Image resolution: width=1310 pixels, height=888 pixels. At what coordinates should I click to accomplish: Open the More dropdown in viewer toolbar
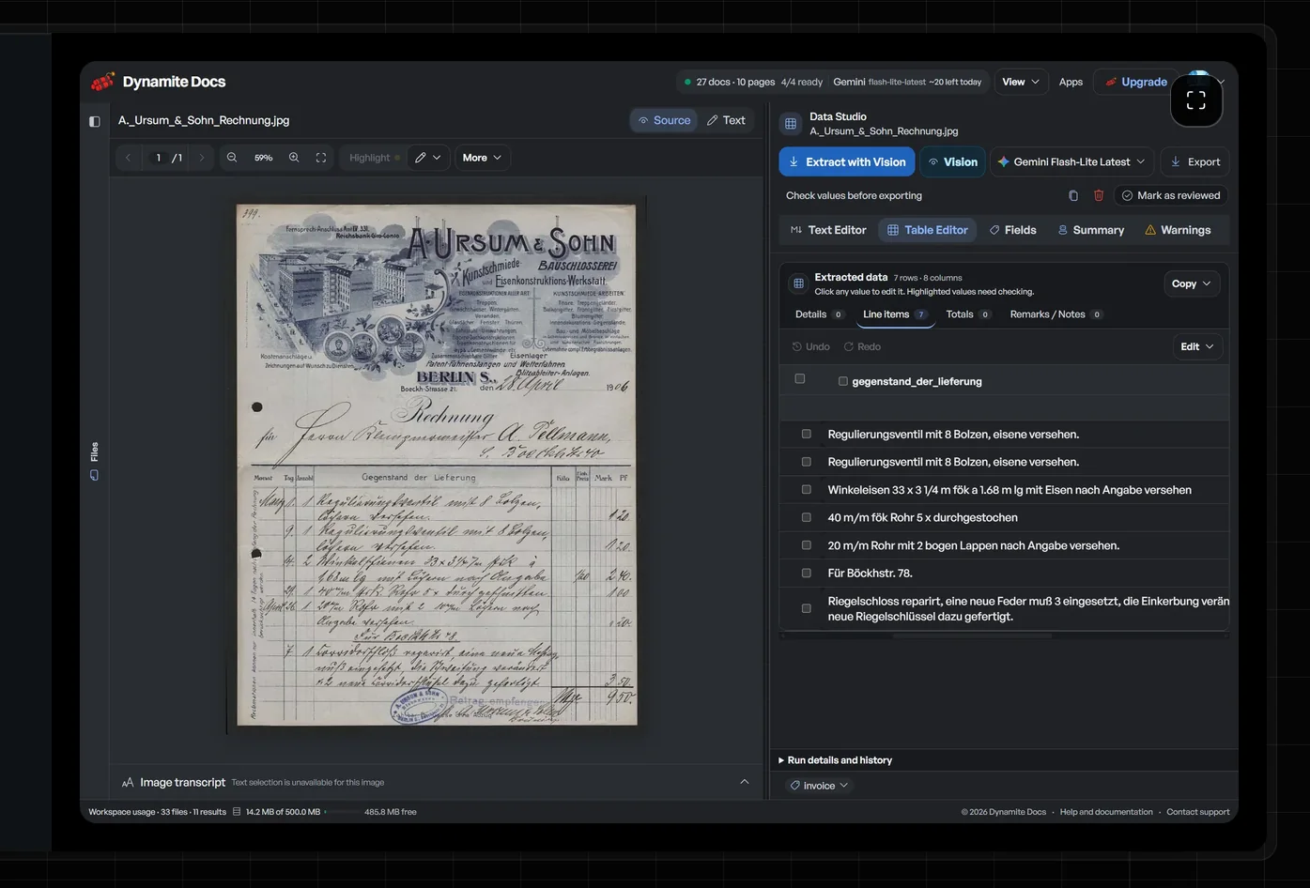(x=482, y=158)
